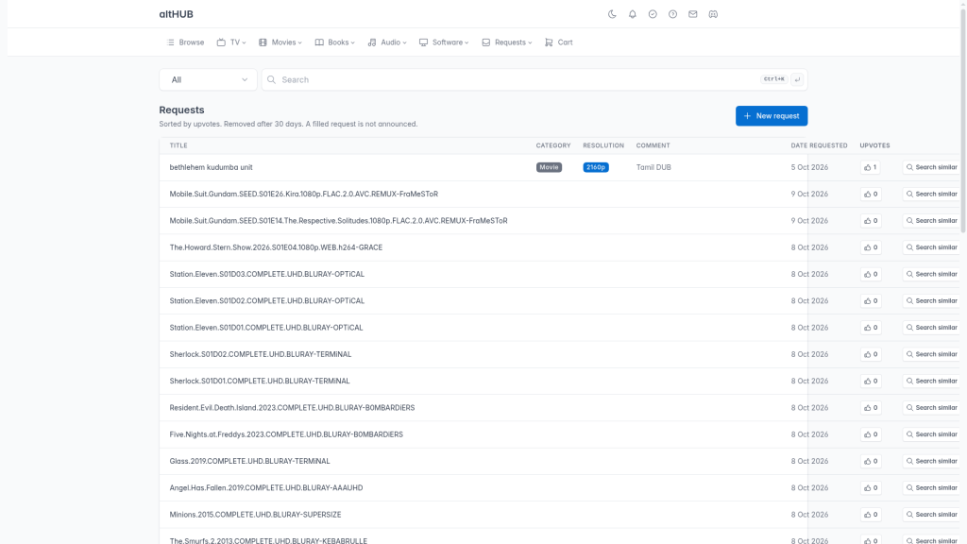Upvote Glass.2019 request
Screen dimensions: 967x544
click(871, 461)
